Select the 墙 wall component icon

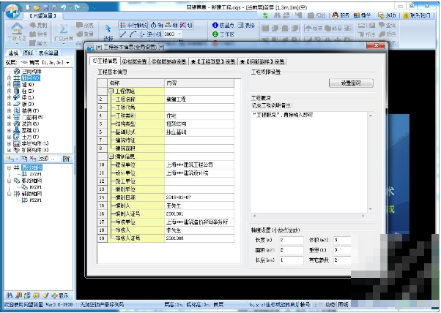16,84
